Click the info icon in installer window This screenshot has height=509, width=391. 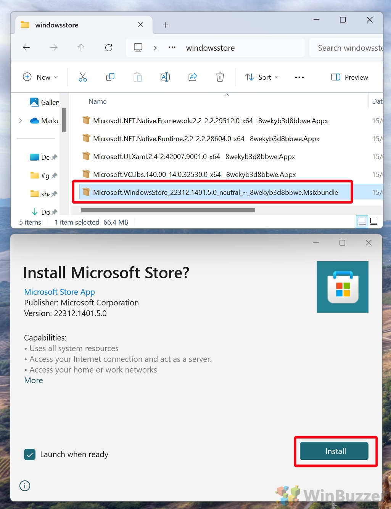click(25, 486)
